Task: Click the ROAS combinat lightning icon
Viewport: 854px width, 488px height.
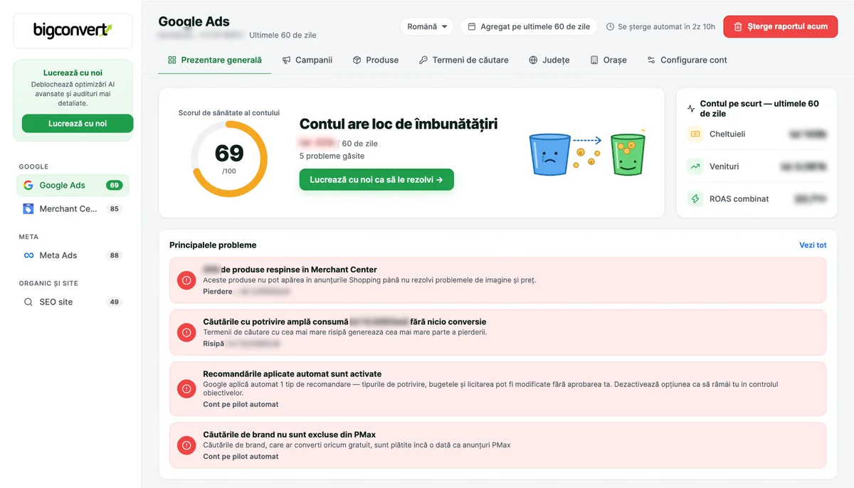Action: coord(695,198)
